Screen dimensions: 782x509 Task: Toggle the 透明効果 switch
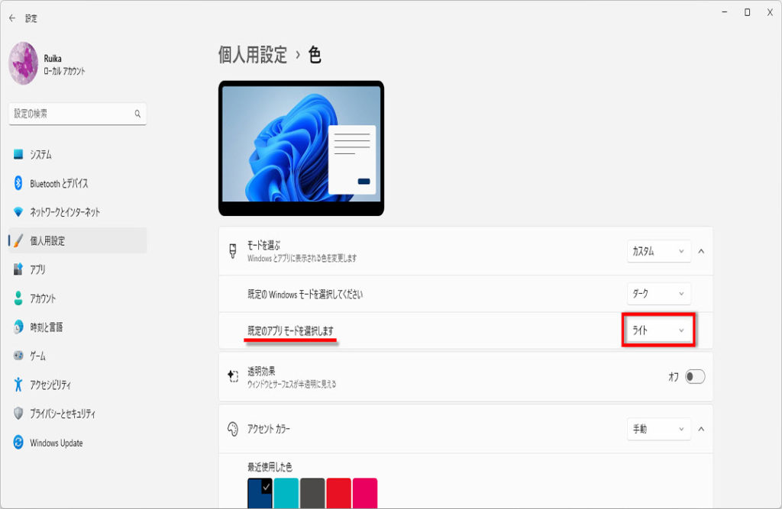tap(695, 376)
